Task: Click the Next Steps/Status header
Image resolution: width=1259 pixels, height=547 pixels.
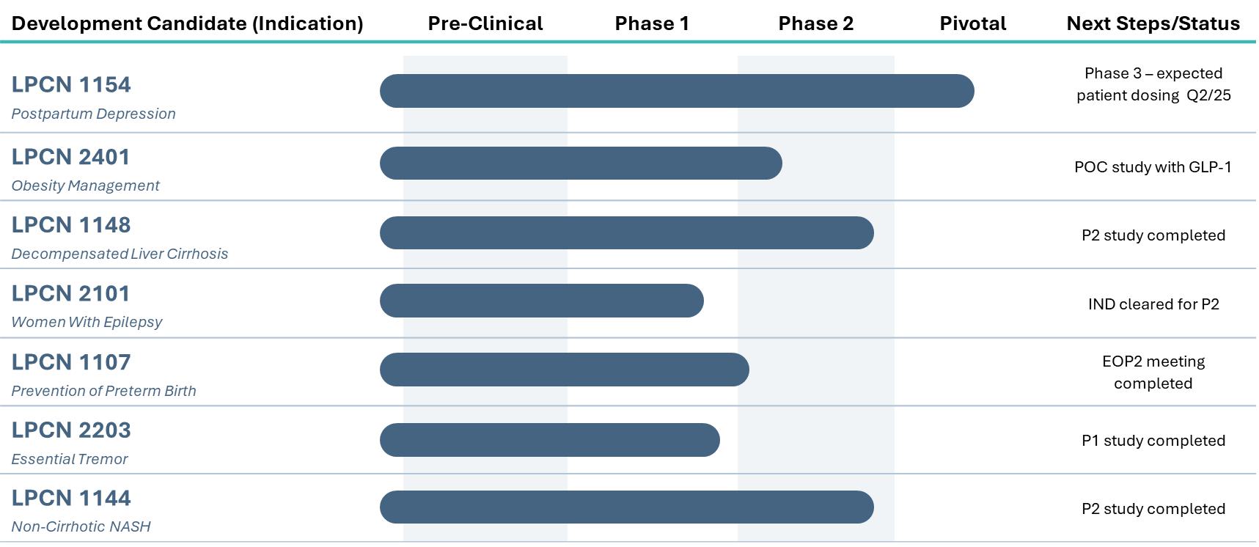Action: [1153, 23]
